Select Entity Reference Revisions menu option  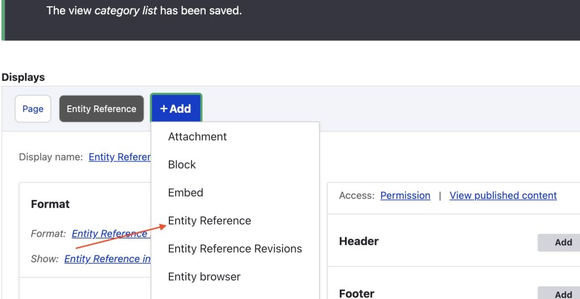tap(234, 249)
